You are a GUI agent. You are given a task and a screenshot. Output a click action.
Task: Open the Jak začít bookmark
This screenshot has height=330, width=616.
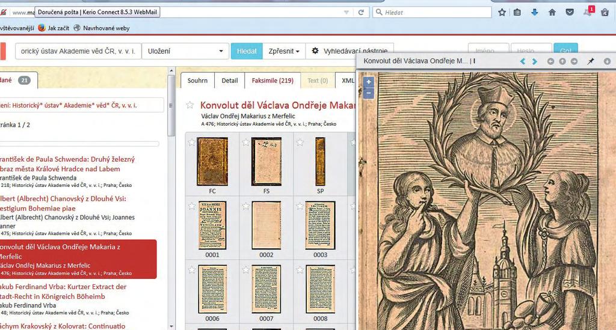click(54, 28)
